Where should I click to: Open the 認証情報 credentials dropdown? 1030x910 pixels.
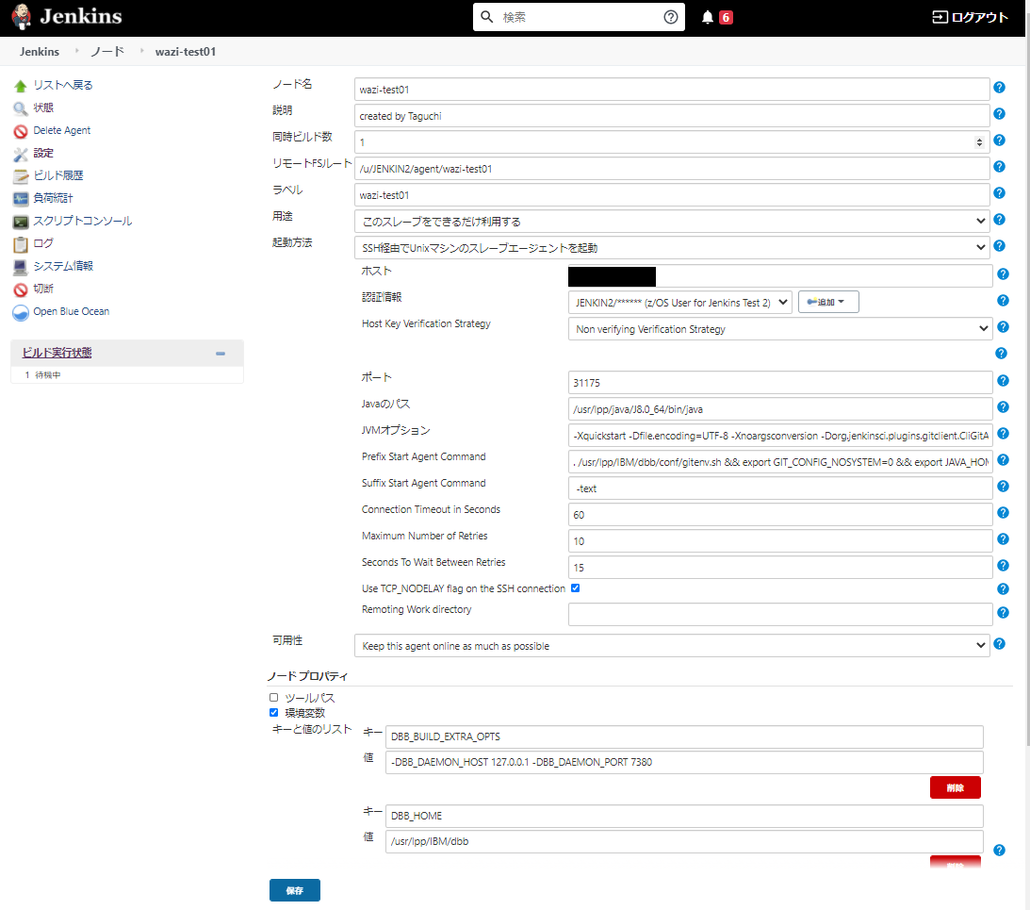click(x=679, y=302)
